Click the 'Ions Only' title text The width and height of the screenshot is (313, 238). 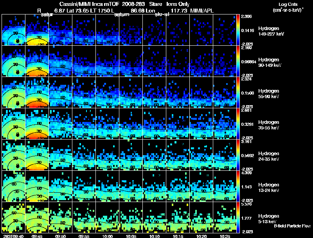click(x=178, y=4)
